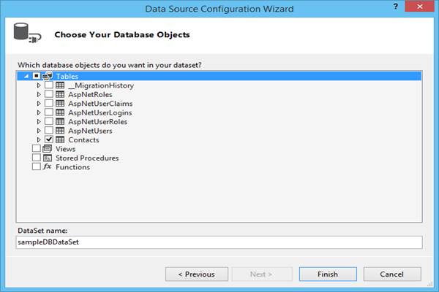
Task: Tick the Stored Procedures checkbox
Action: [x=37, y=158]
